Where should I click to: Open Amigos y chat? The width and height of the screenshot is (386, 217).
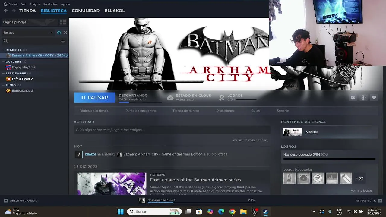click(x=369, y=200)
